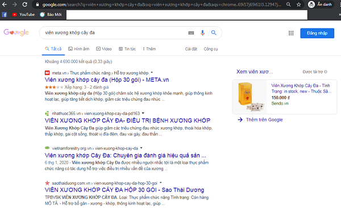Start voice search with microphone icon

pos(202,32)
